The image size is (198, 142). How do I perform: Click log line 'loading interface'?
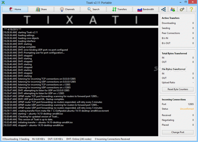(19, 41)
